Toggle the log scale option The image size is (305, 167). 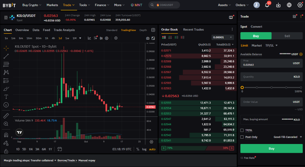(x=144, y=149)
